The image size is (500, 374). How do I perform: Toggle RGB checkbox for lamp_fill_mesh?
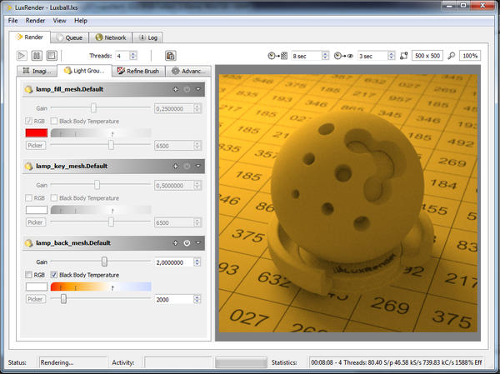click(x=28, y=121)
